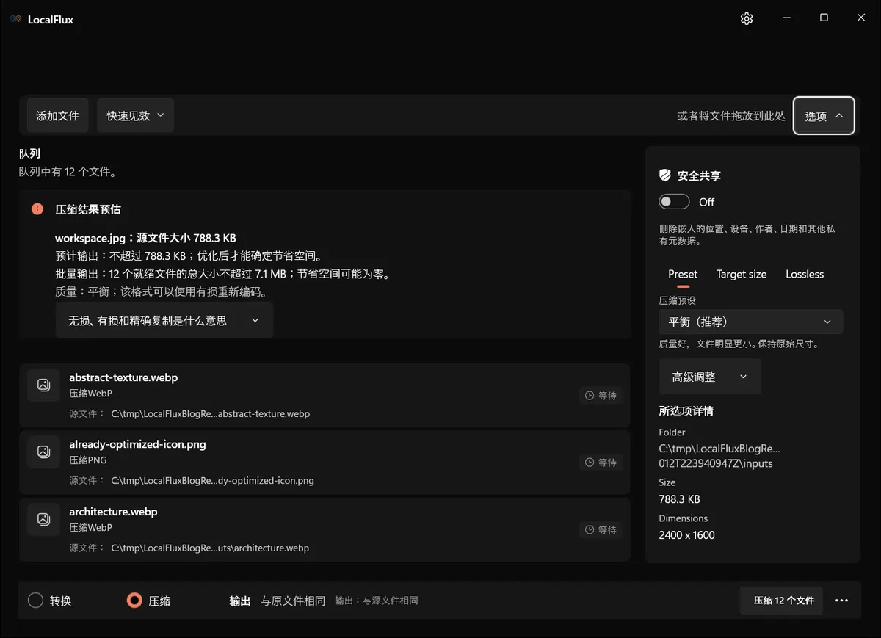The height and width of the screenshot is (638, 881).
Task: Select file name abstract-texture.webp
Action: 123,377
